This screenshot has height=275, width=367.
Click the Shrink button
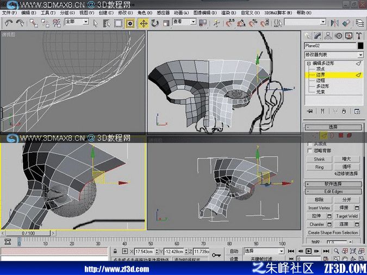(x=319, y=159)
